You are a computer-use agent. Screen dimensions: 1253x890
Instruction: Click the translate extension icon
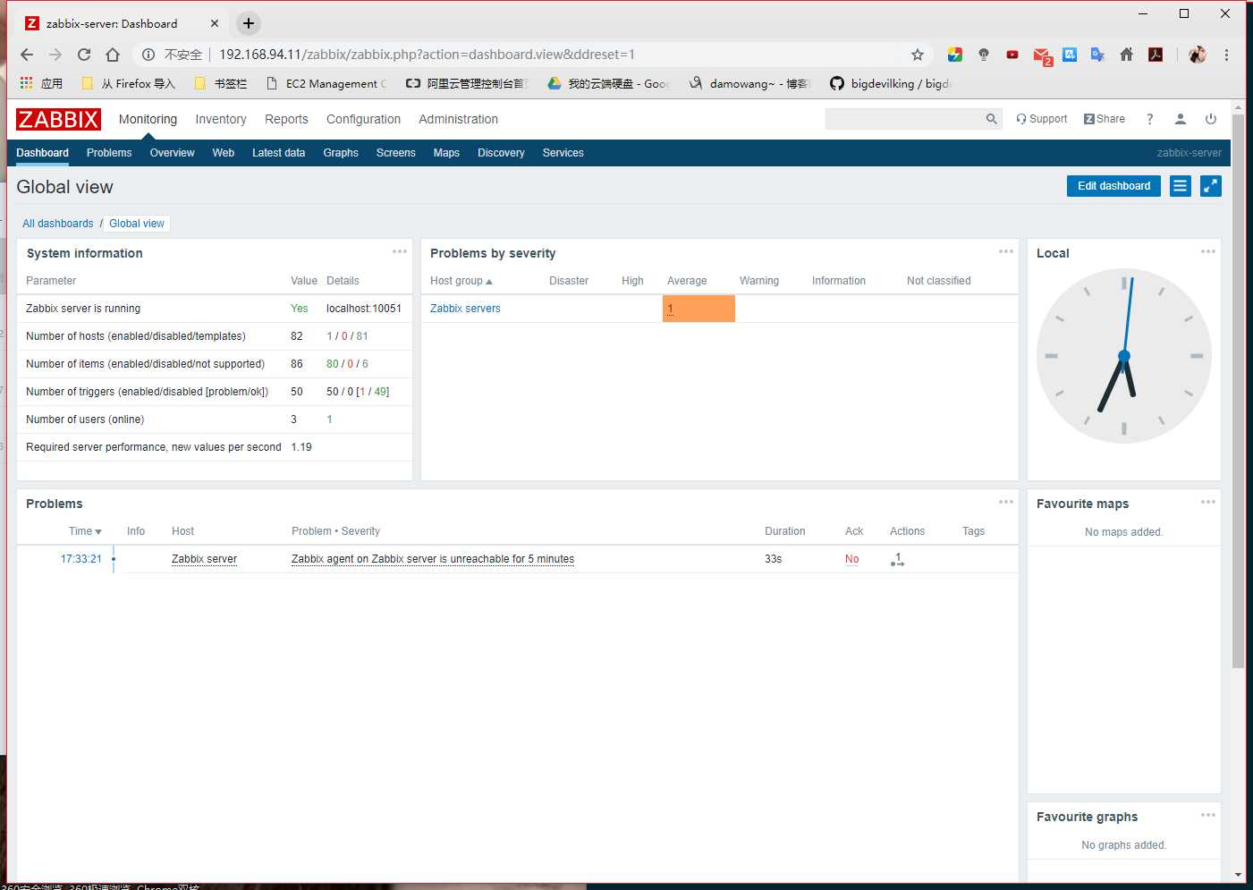(x=1098, y=55)
